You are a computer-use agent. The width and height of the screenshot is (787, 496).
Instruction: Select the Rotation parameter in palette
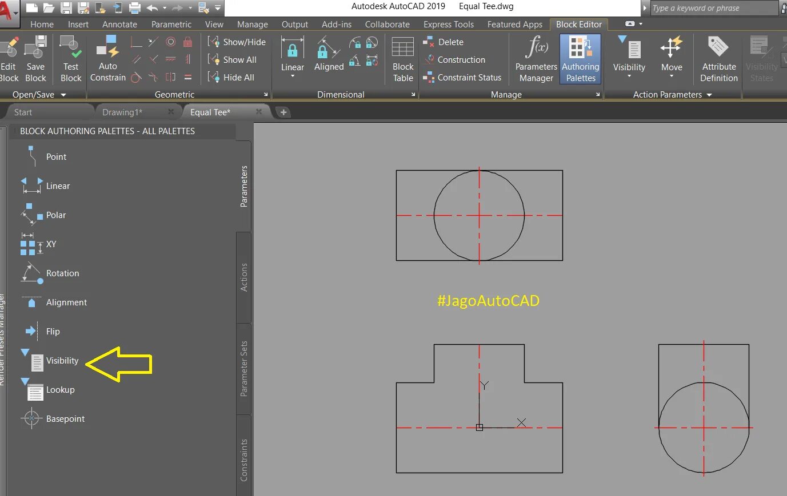[x=49, y=273]
